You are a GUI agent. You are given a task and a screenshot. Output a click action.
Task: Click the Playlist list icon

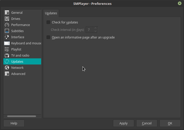[x=7, y=49]
